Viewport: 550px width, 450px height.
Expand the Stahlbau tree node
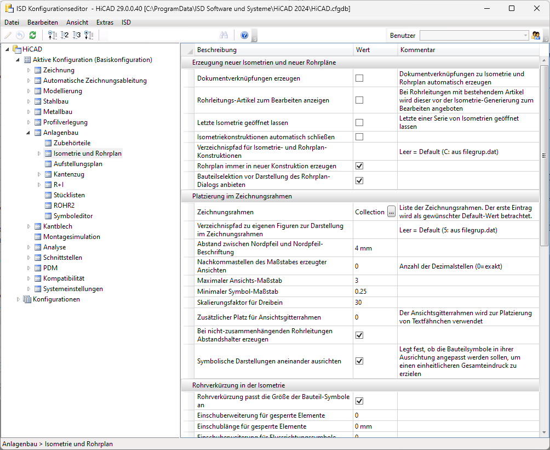(x=29, y=101)
